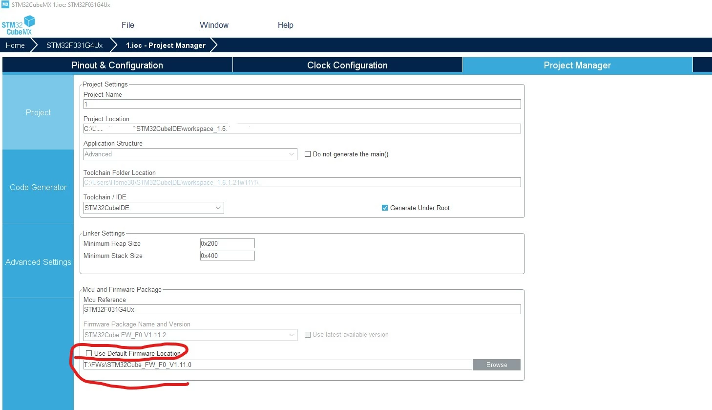This screenshot has height=410, width=712.
Task: Switch to Pinout & Configuration tab
Action: pos(117,65)
